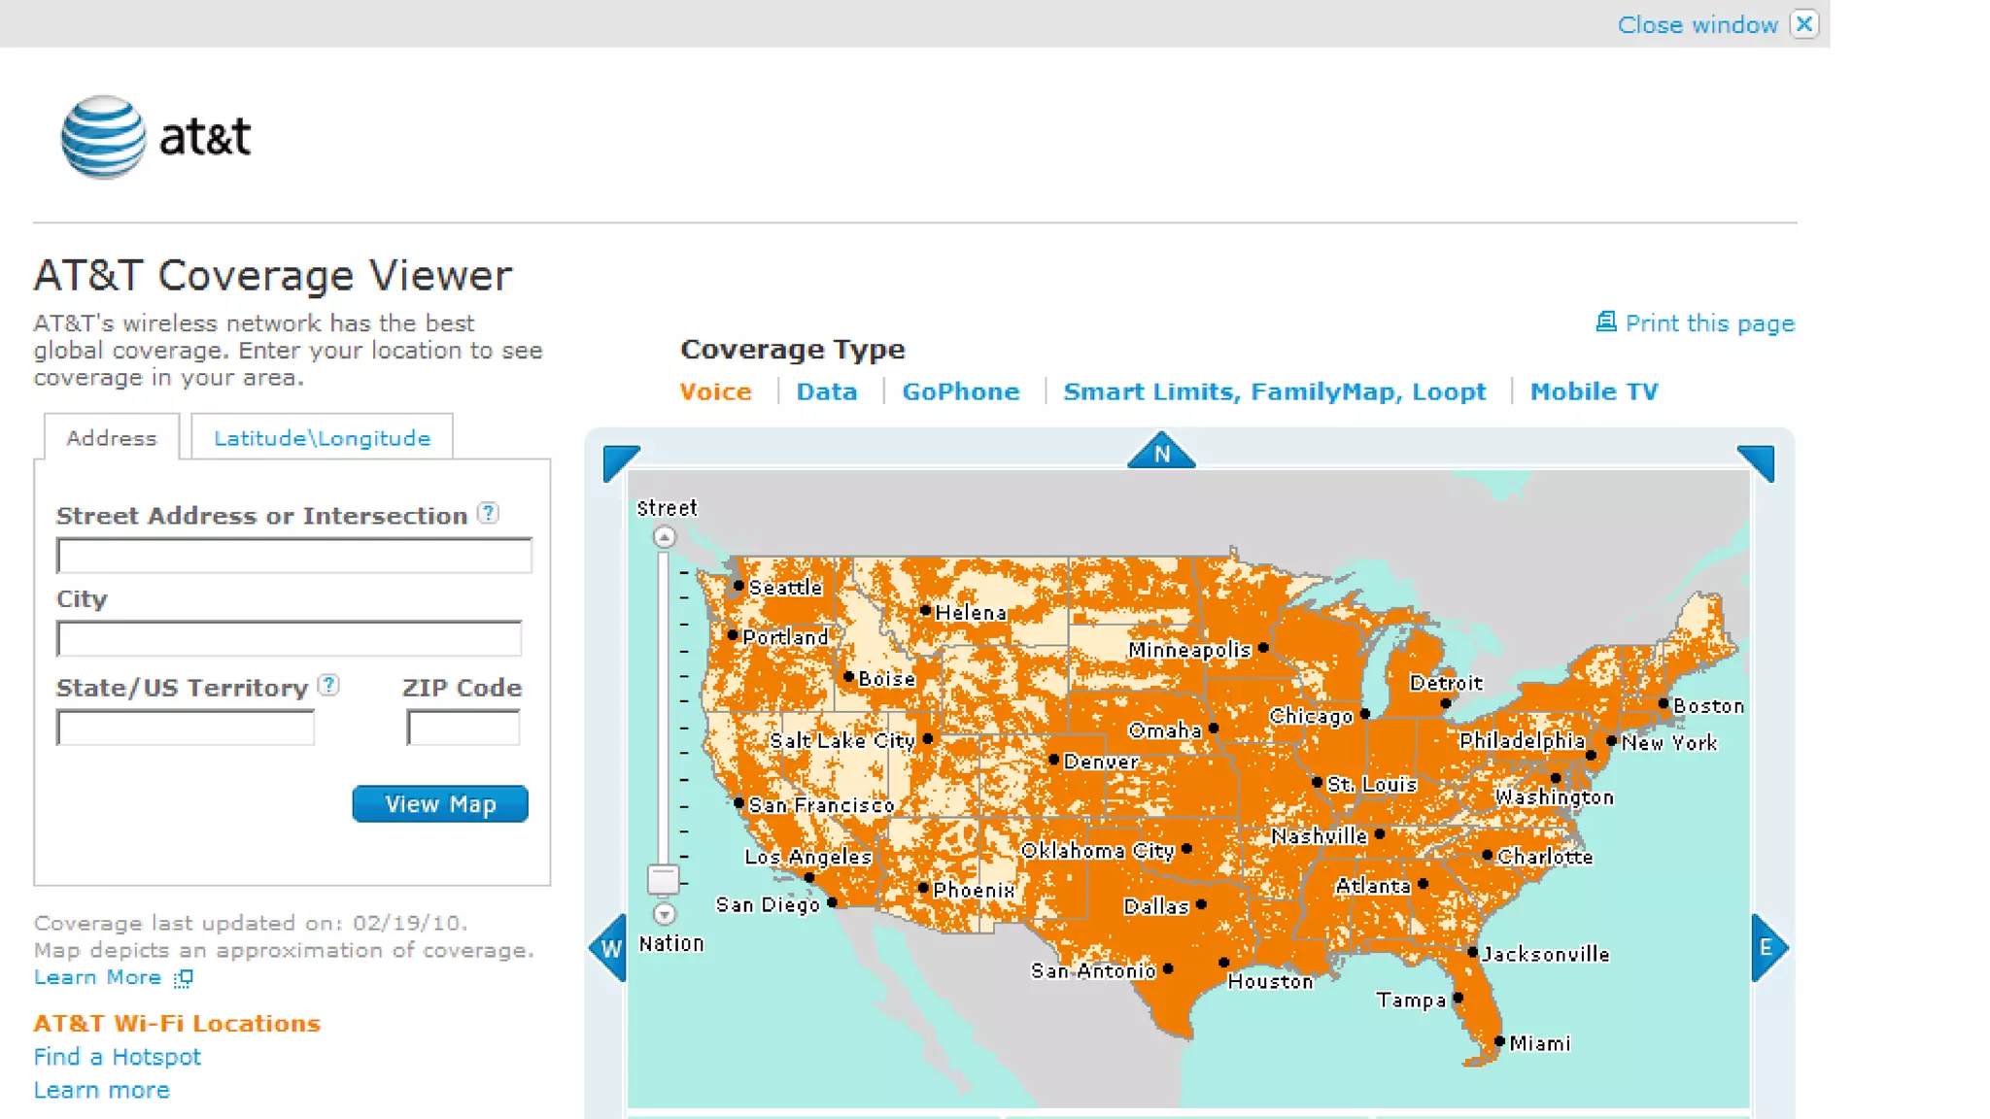Screen dimensions: 1990x1119
Task: Pan the map west with W arrow
Action: (x=610, y=948)
